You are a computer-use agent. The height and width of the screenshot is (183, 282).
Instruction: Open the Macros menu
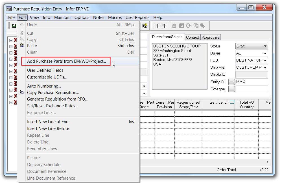[x=115, y=18]
